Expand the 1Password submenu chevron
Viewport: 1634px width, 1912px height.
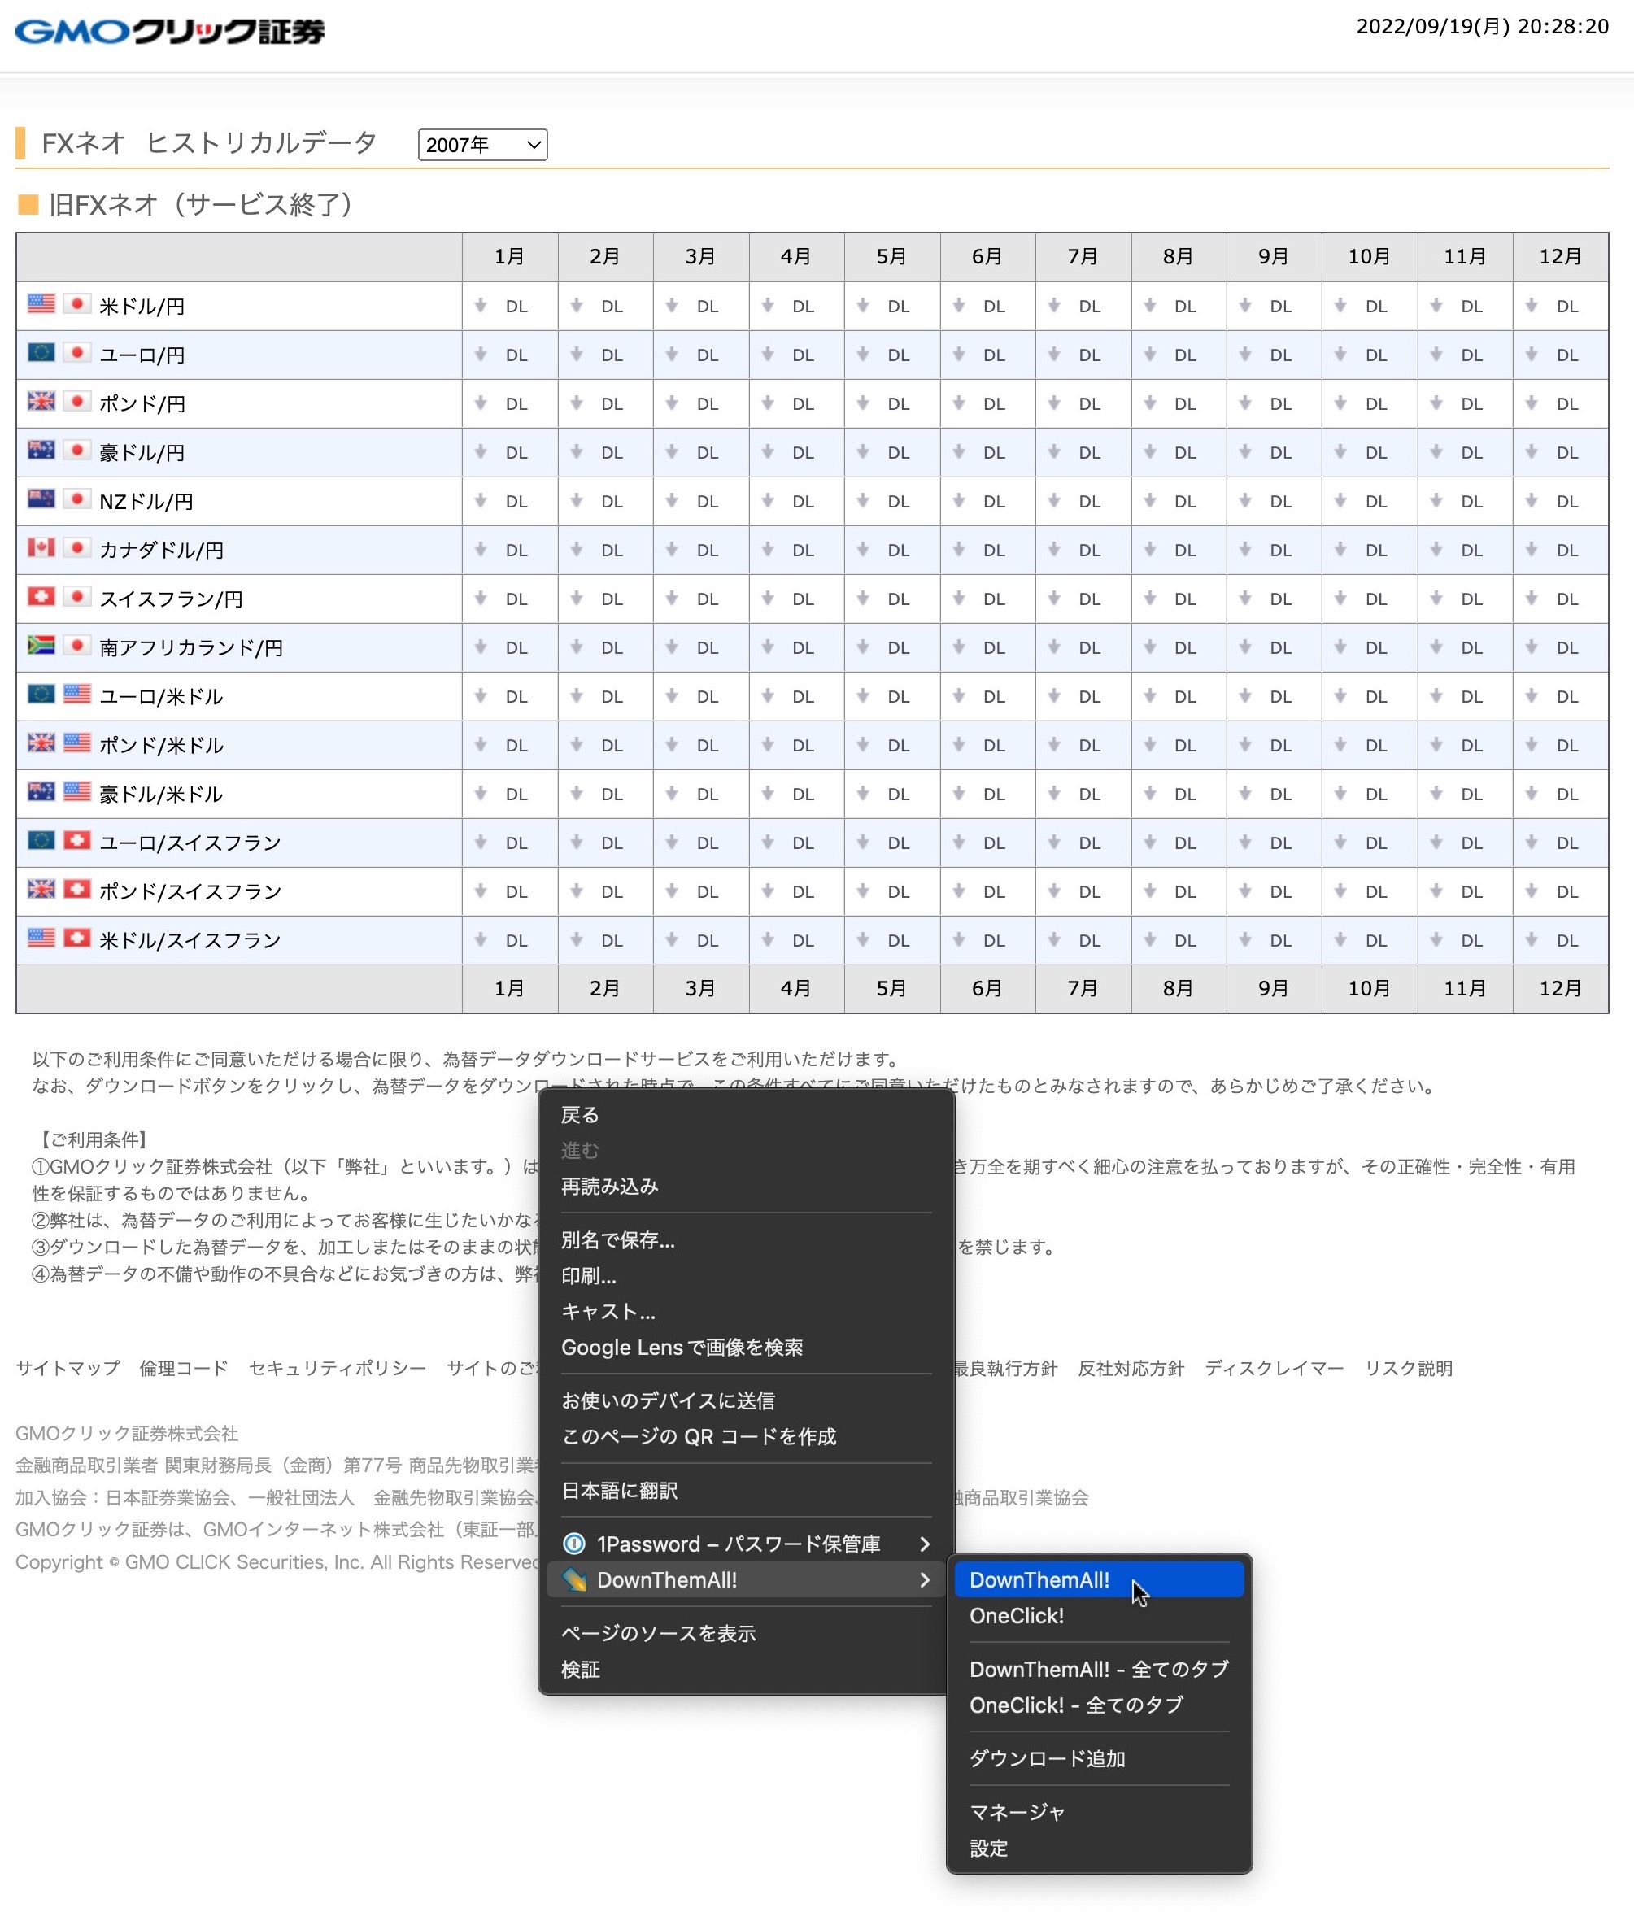tap(926, 1543)
